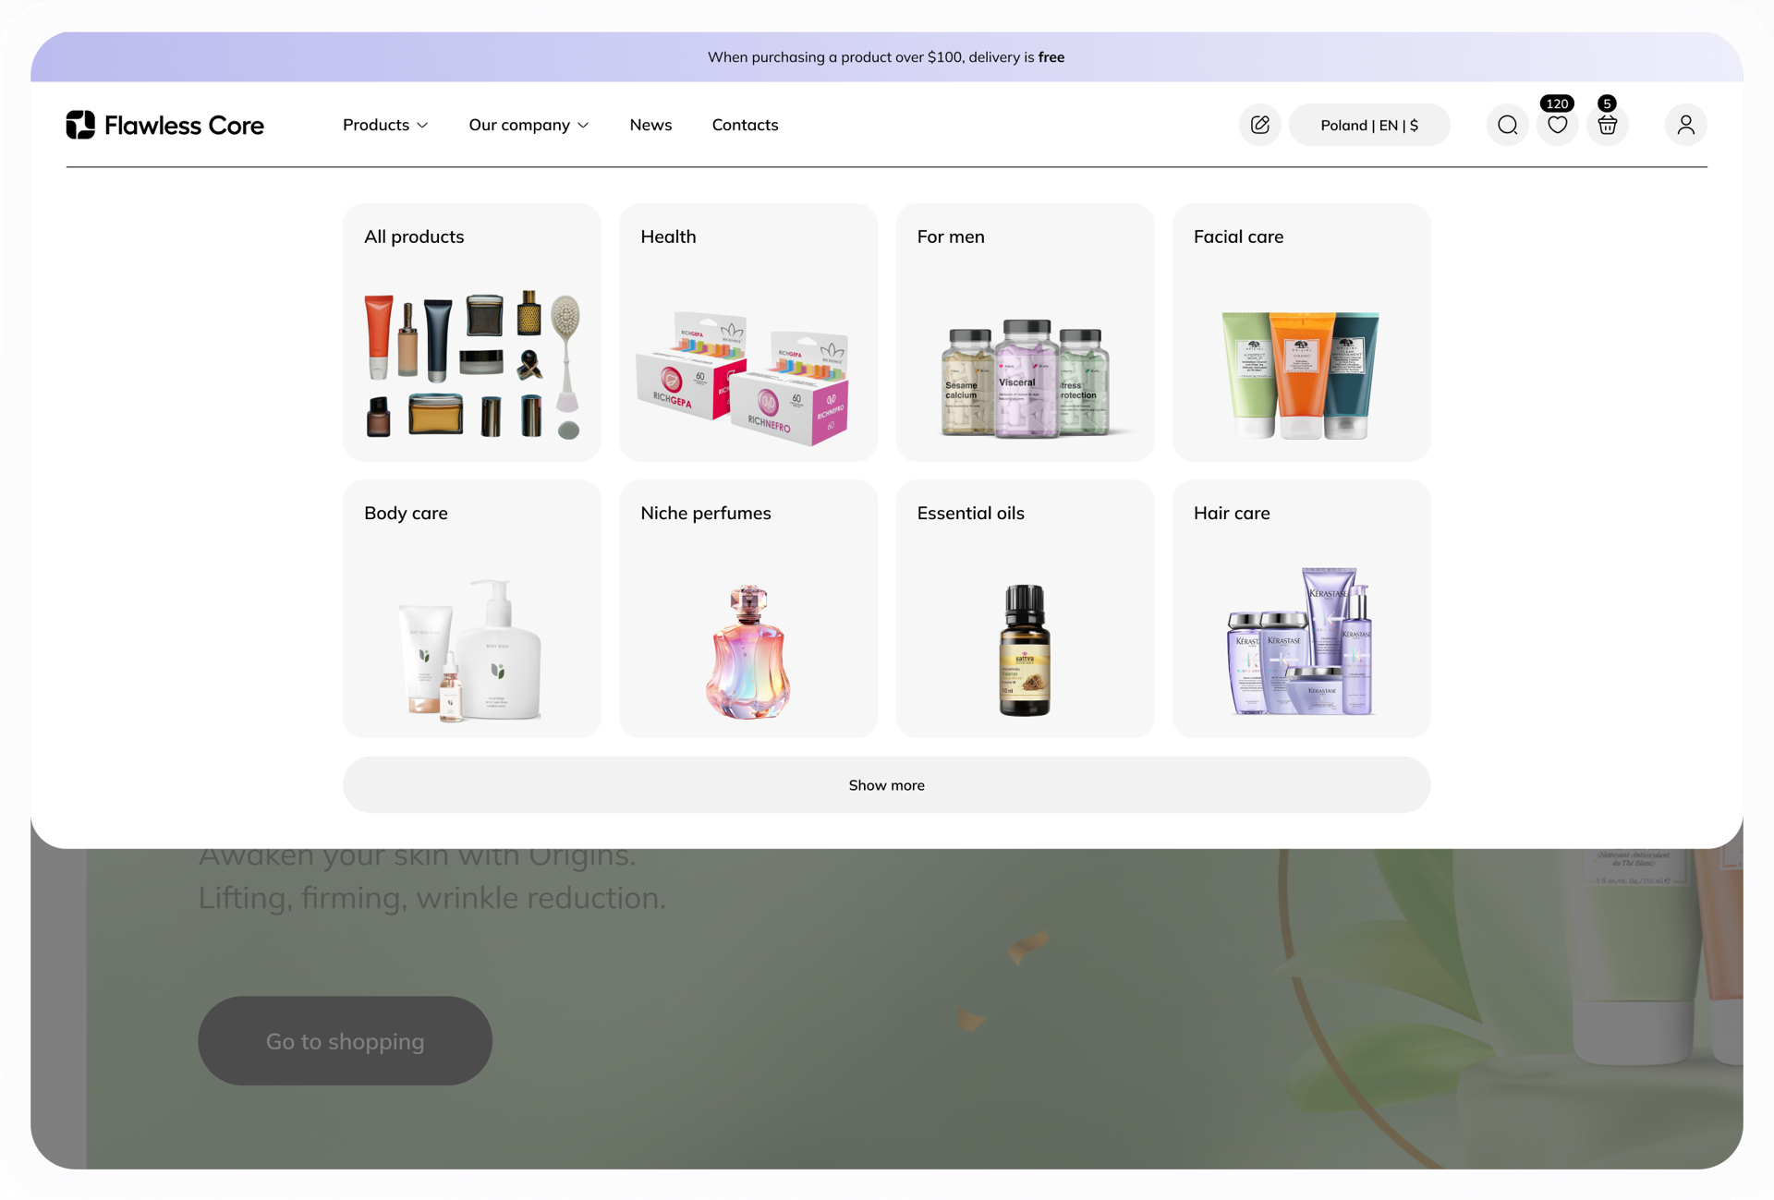Open the Facial care category card
The width and height of the screenshot is (1774, 1200).
(x=1300, y=333)
